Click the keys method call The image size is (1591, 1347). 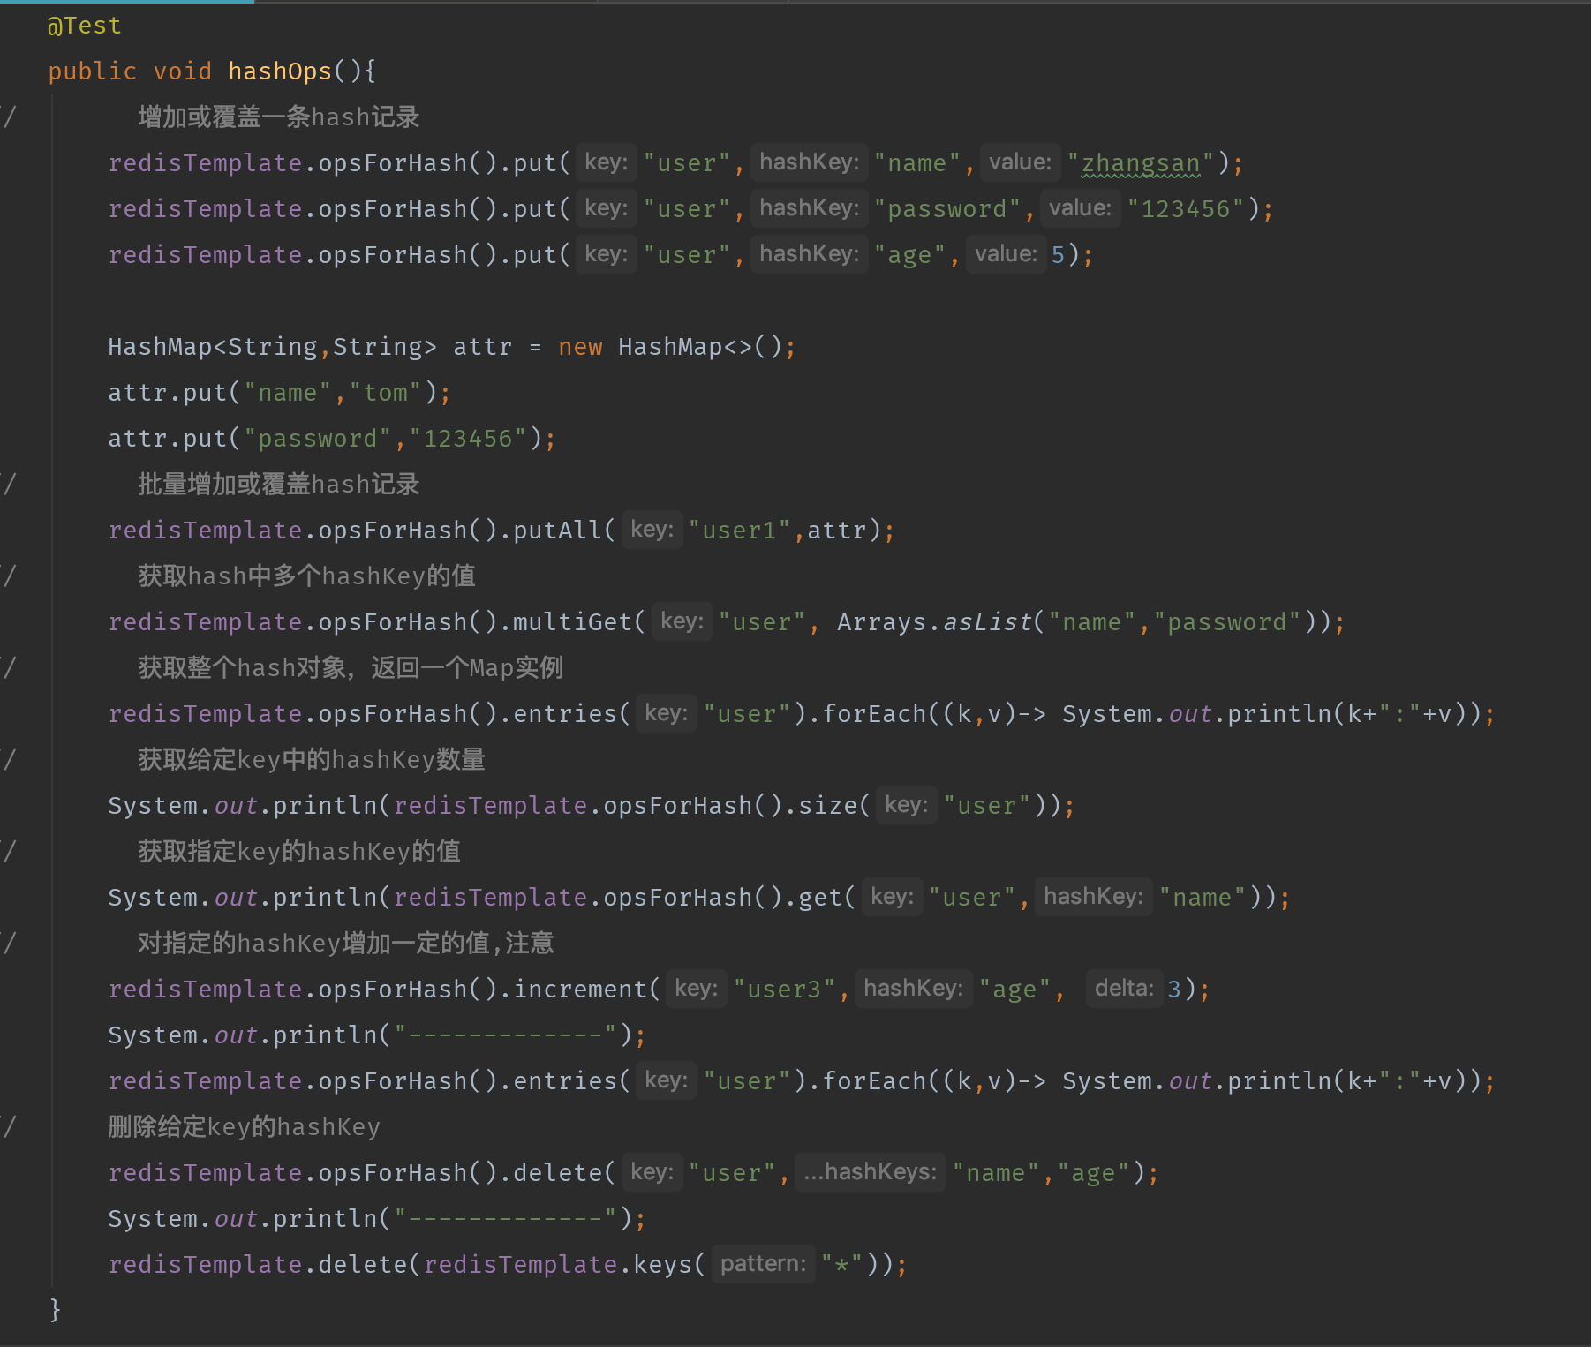pos(662,1265)
